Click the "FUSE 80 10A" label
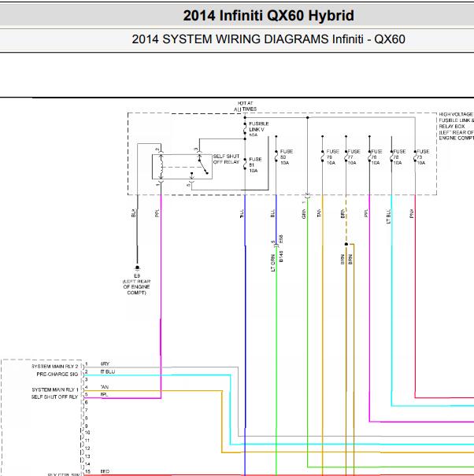Image resolution: width=474 pixels, height=476 pixels. (x=287, y=157)
